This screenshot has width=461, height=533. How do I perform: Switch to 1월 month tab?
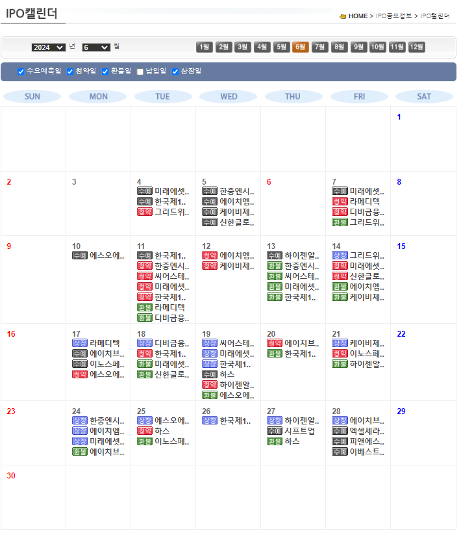(x=204, y=47)
